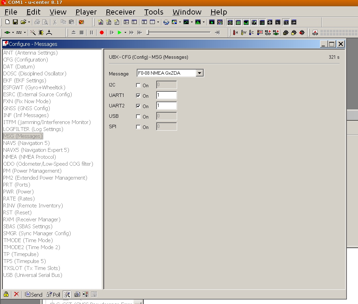Expand the table view dropdown arrow
This screenshot has width=358, height=304.
pyautogui.click(x=158, y=22)
